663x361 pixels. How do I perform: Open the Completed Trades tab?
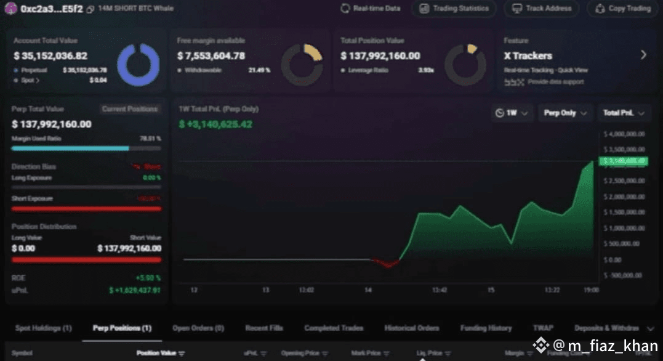coord(334,328)
